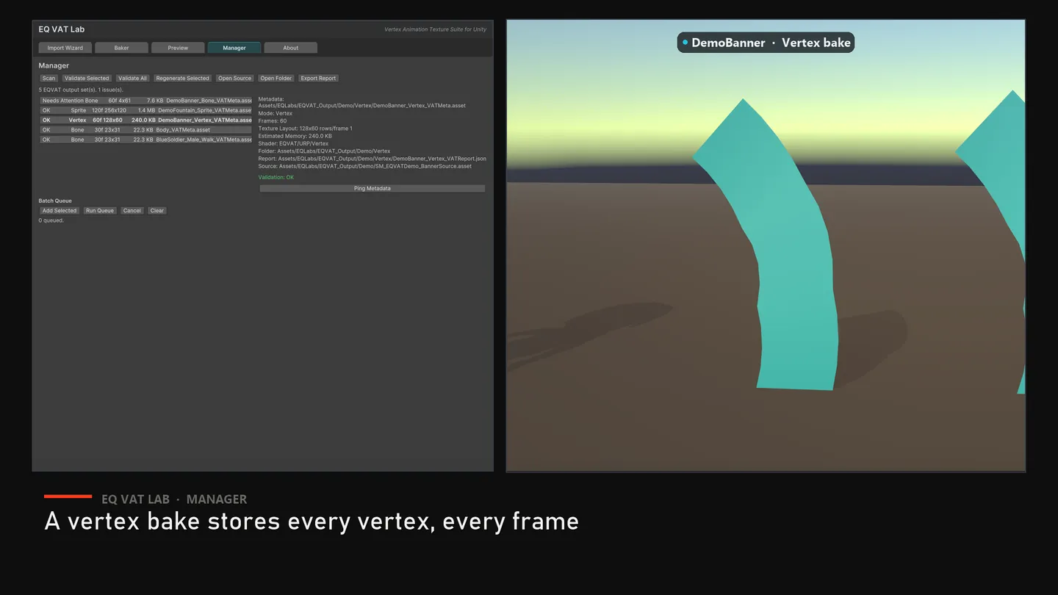The image size is (1058, 595).
Task: Go to the Preview tab
Action: click(x=178, y=48)
